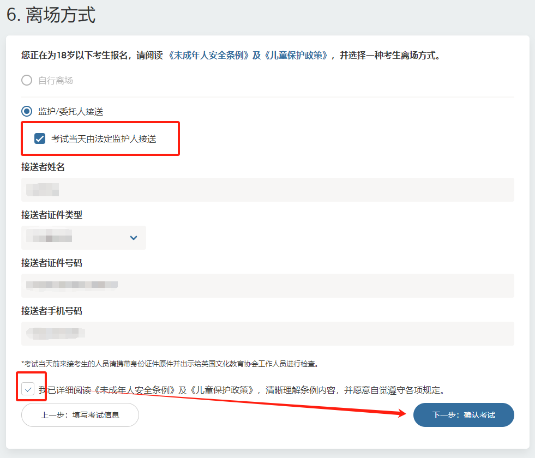Image resolution: width=535 pixels, height=458 pixels.
Task: Tick the 我已详细阅读 agreement checkbox
Action: point(28,389)
